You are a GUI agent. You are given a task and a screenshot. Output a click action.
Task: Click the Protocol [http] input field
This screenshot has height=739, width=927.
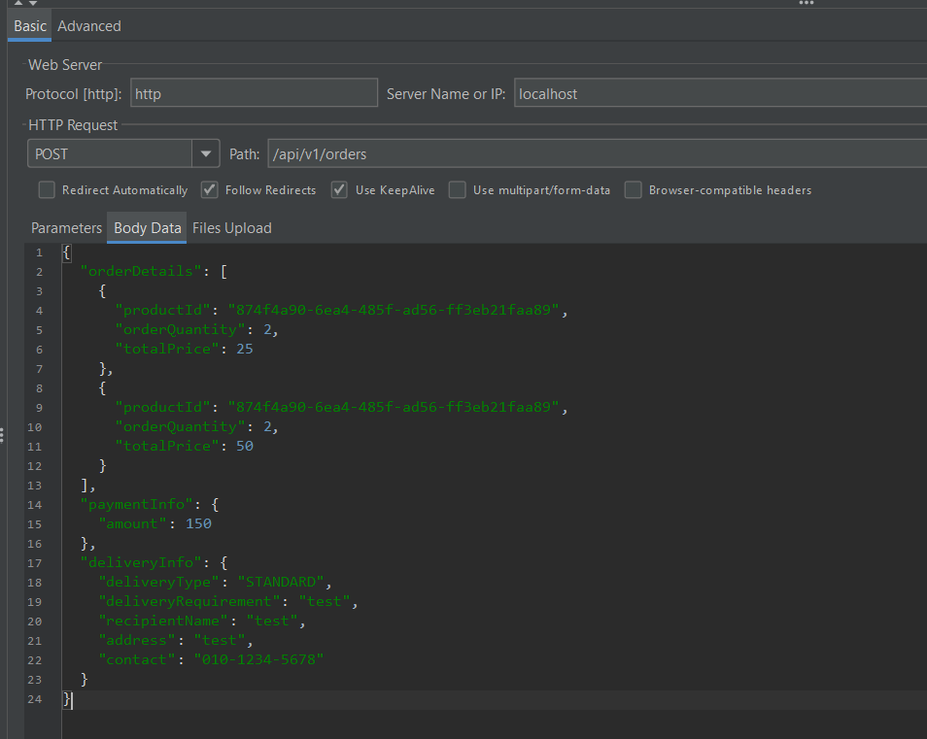254,93
